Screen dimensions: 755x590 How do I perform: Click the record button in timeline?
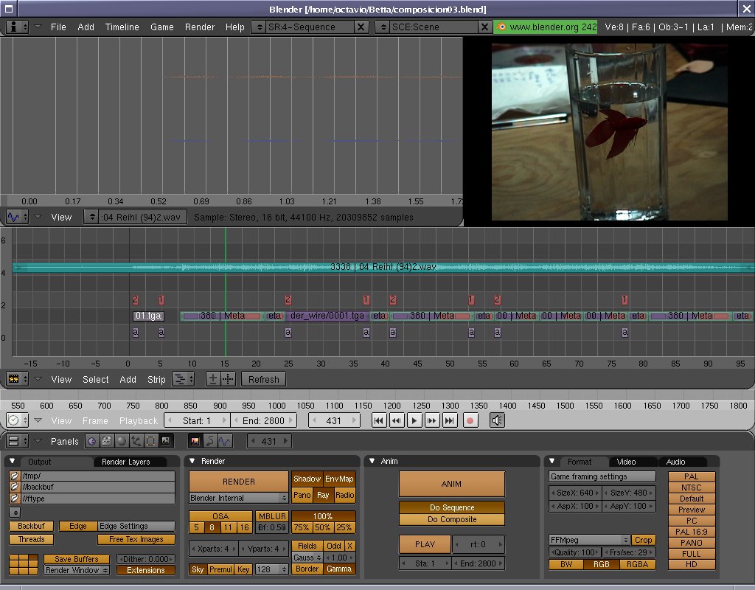tap(469, 420)
